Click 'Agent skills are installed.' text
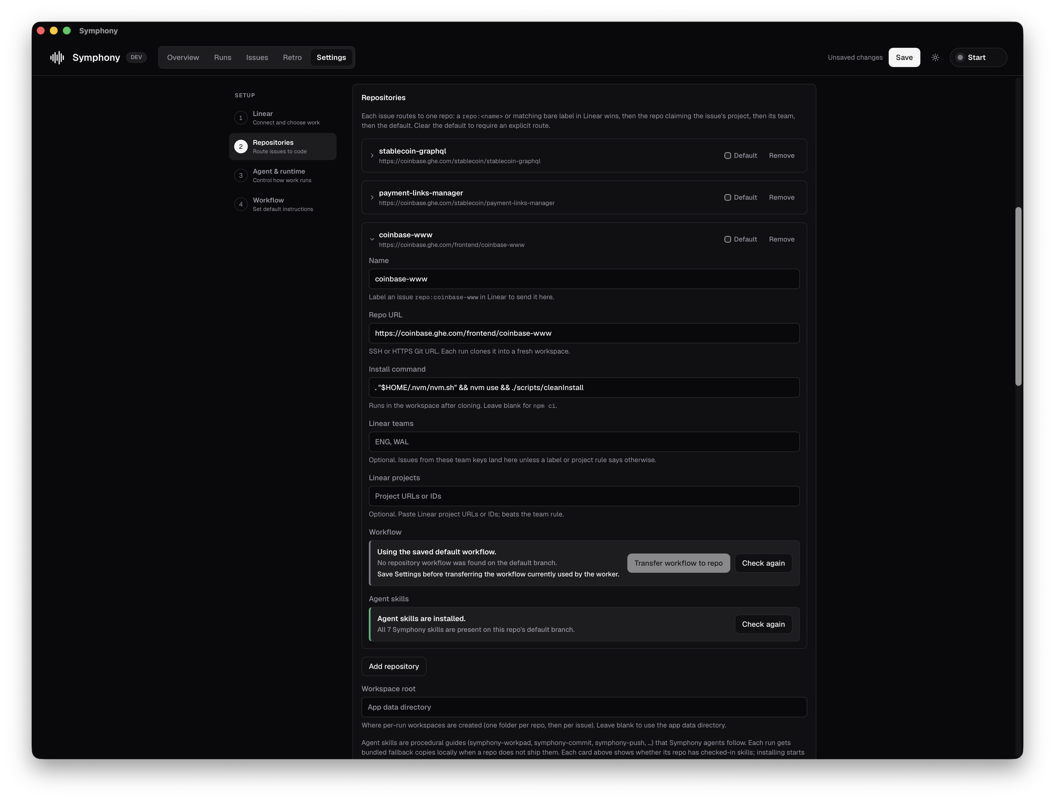 click(421, 619)
